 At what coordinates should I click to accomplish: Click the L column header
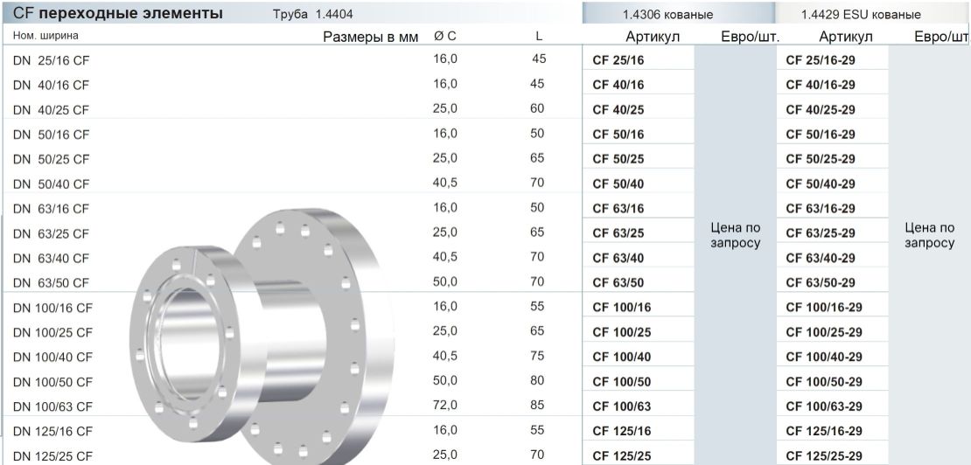coord(539,37)
